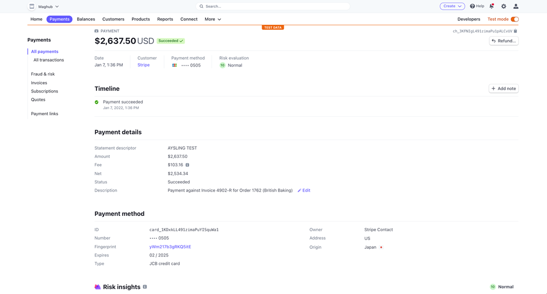
Task: Click the fee info icon
Action: click(x=187, y=165)
